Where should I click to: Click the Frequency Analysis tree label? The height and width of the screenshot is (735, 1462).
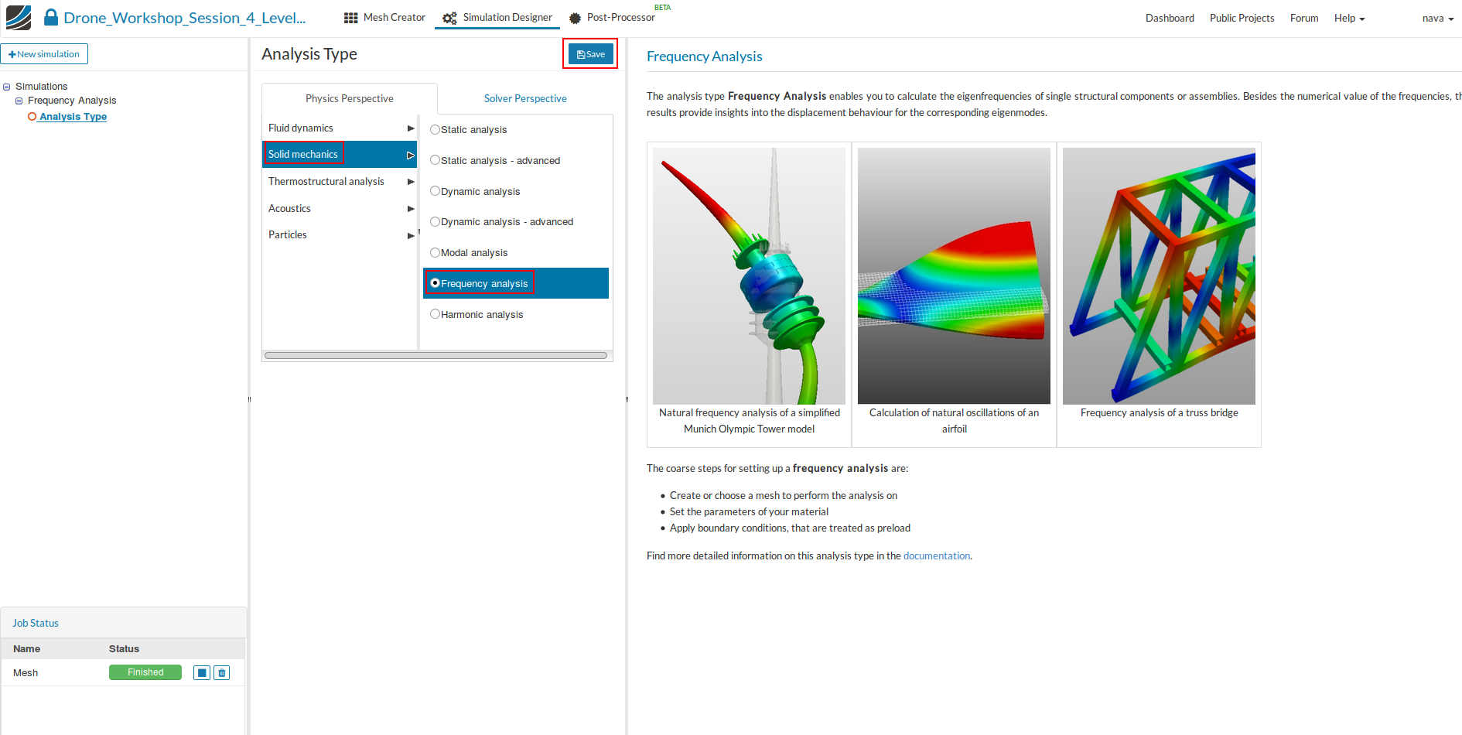click(x=72, y=101)
